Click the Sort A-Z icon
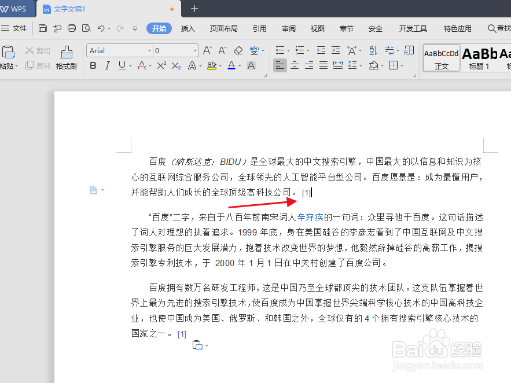Viewport: 511px width, 383px height. pyautogui.click(x=373, y=50)
